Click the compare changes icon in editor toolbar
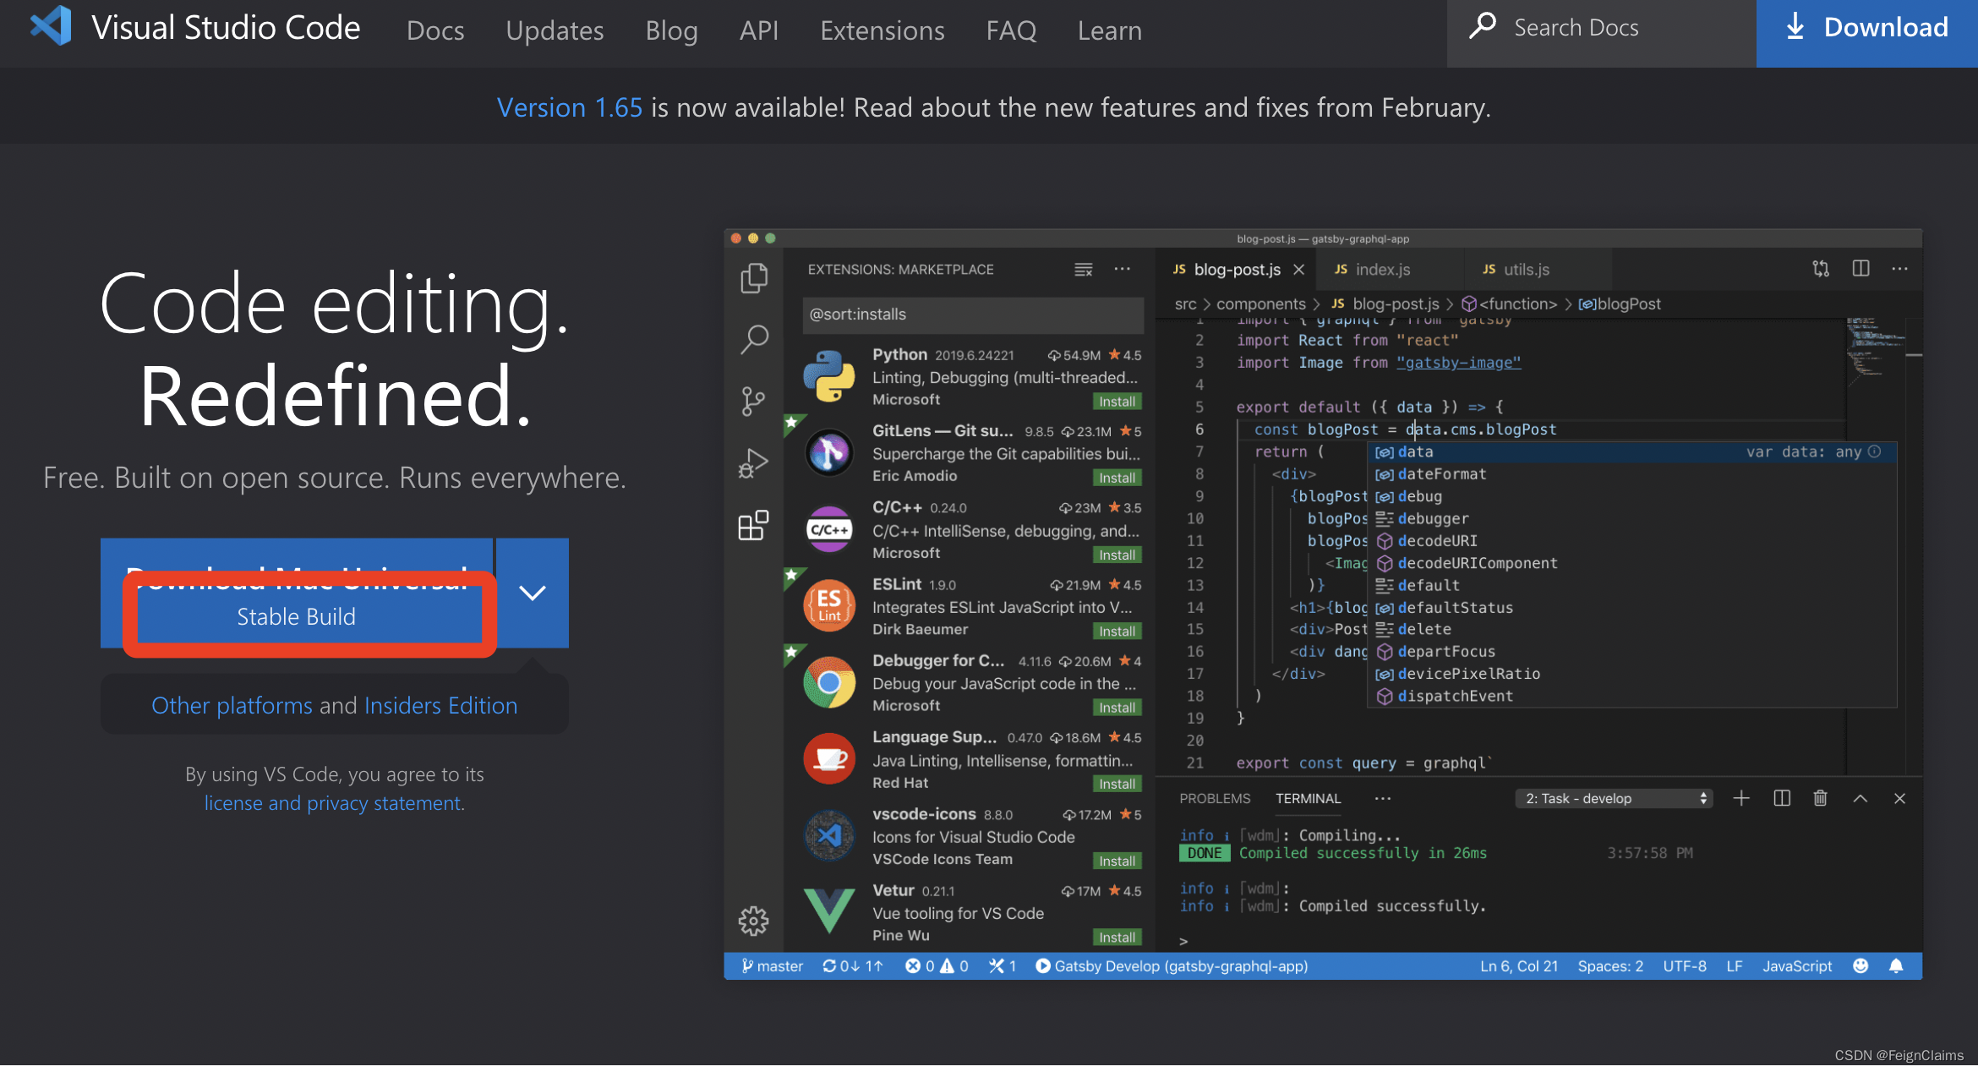 click(x=1821, y=269)
